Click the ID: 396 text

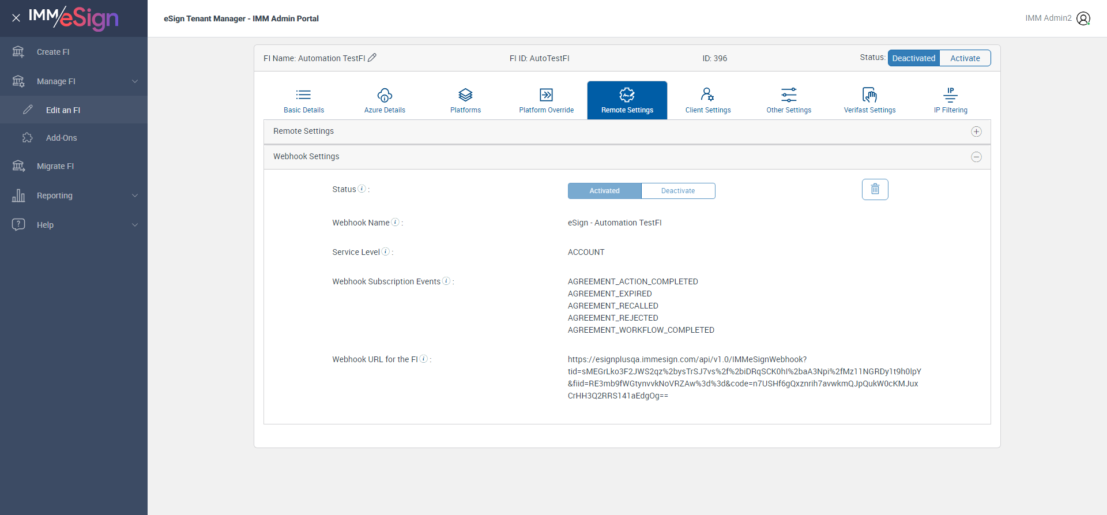tap(715, 58)
